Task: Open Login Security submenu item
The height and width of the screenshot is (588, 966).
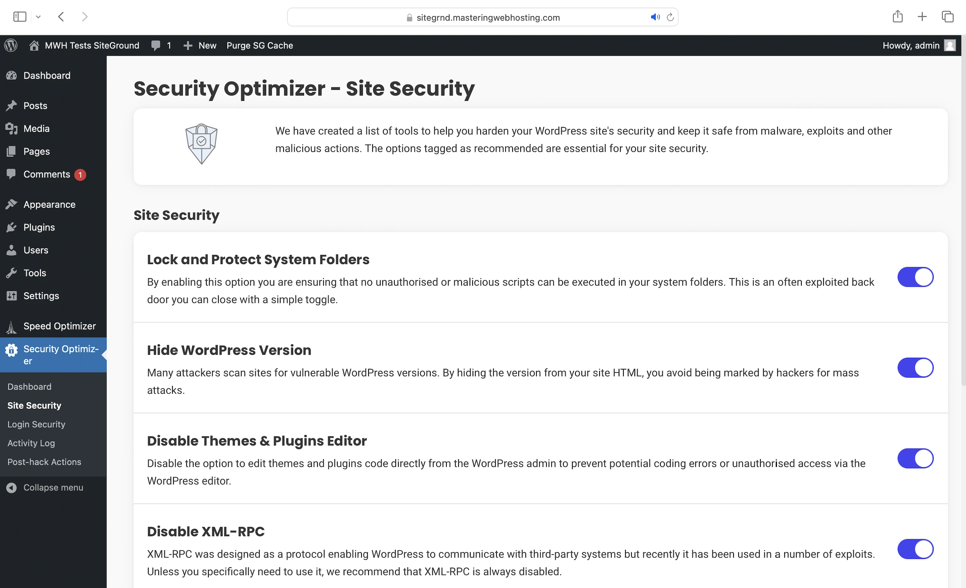Action: coord(36,424)
